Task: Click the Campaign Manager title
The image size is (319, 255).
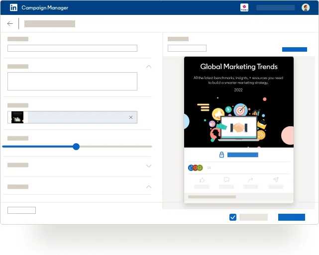Action: pyautogui.click(x=45, y=8)
